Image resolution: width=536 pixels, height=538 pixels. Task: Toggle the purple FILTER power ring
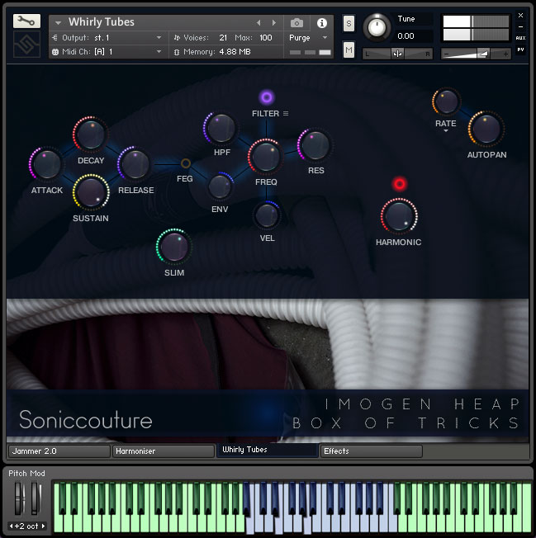[x=267, y=97]
